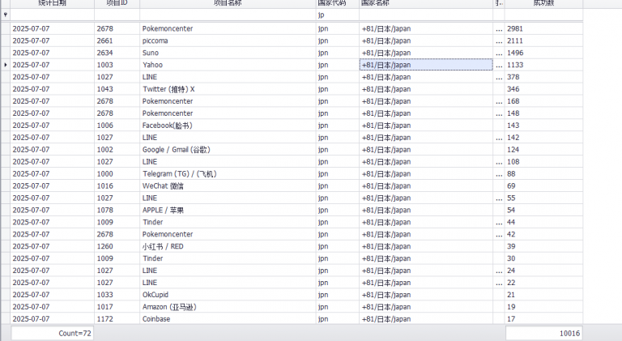This screenshot has width=622, height=341.
Task: Select the LINE row with count 24
Action: pos(292,271)
